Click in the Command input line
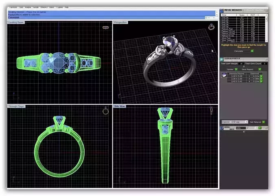Image resolution: width=275 pixels, height=196 pixels. coord(106,18)
